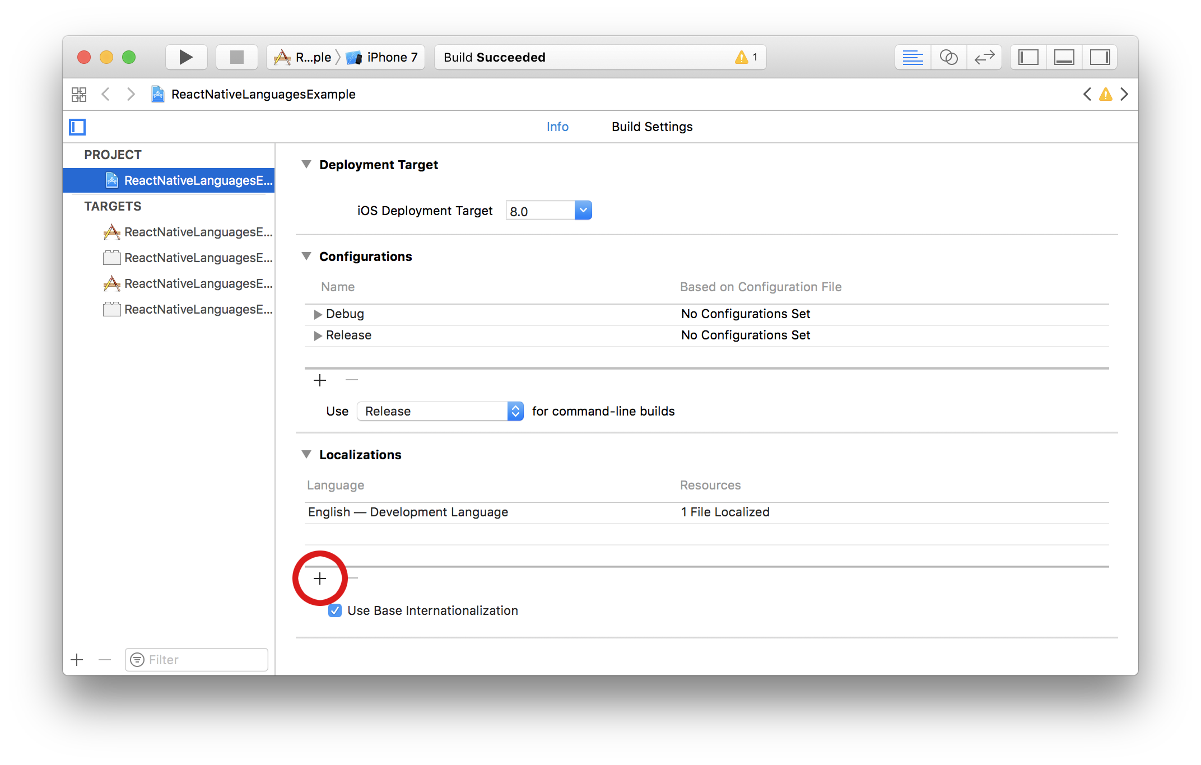Open iOS Deployment Target version dropdown
1201x765 pixels.
pyautogui.click(x=583, y=211)
